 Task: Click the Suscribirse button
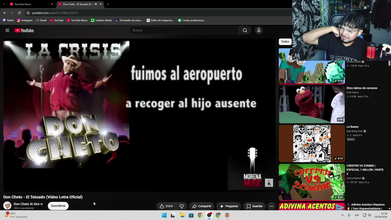click(58, 206)
